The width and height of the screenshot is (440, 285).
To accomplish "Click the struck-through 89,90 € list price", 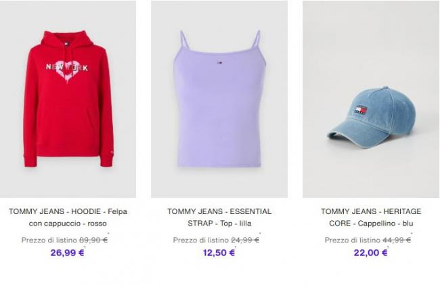I will pyautogui.click(x=93, y=240).
